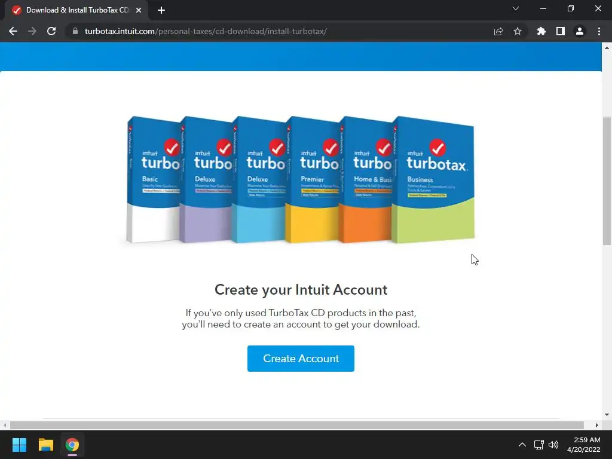This screenshot has height=459, width=612.
Task: Show hidden system tray icons chevron
Action: pyautogui.click(x=522, y=445)
